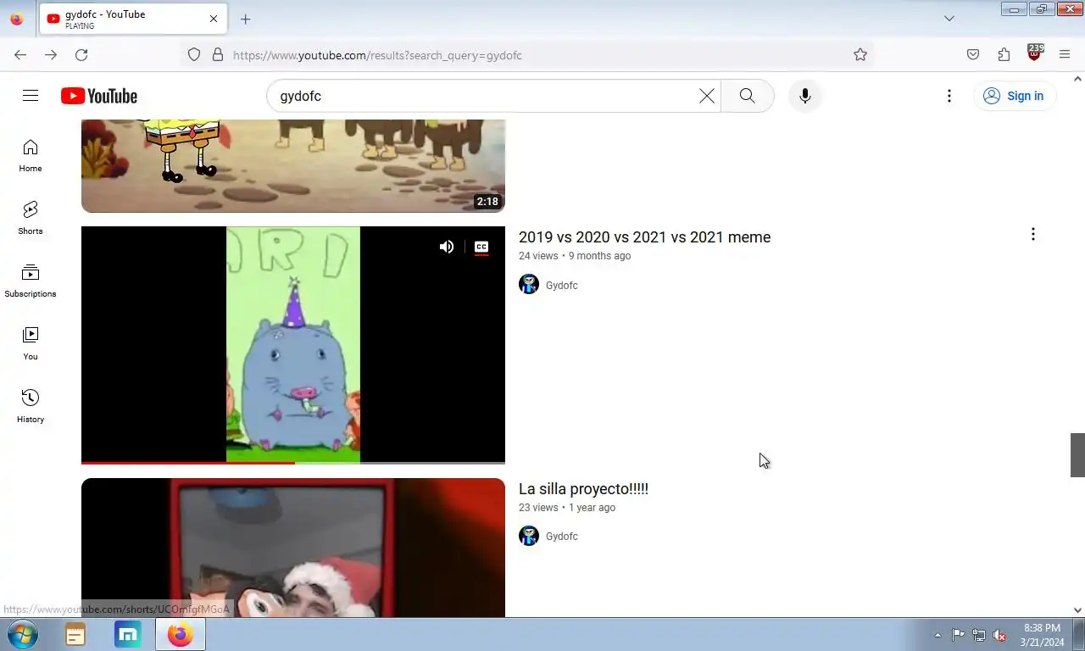Sign in to YouTube
The image size is (1085, 651).
[1014, 96]
